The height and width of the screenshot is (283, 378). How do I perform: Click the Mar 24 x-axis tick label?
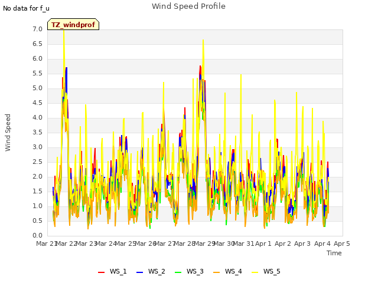pos(106,243)
